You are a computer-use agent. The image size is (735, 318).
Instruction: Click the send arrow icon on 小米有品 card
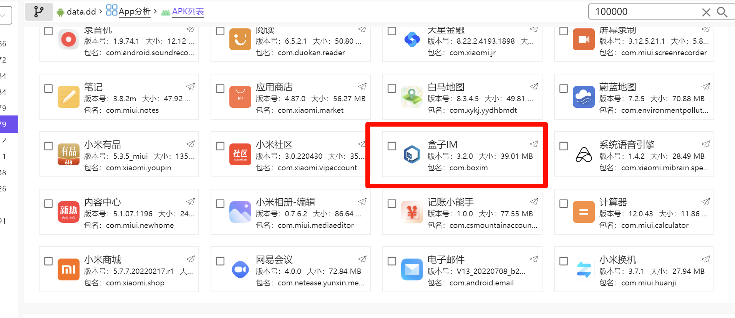pos(191,144)
